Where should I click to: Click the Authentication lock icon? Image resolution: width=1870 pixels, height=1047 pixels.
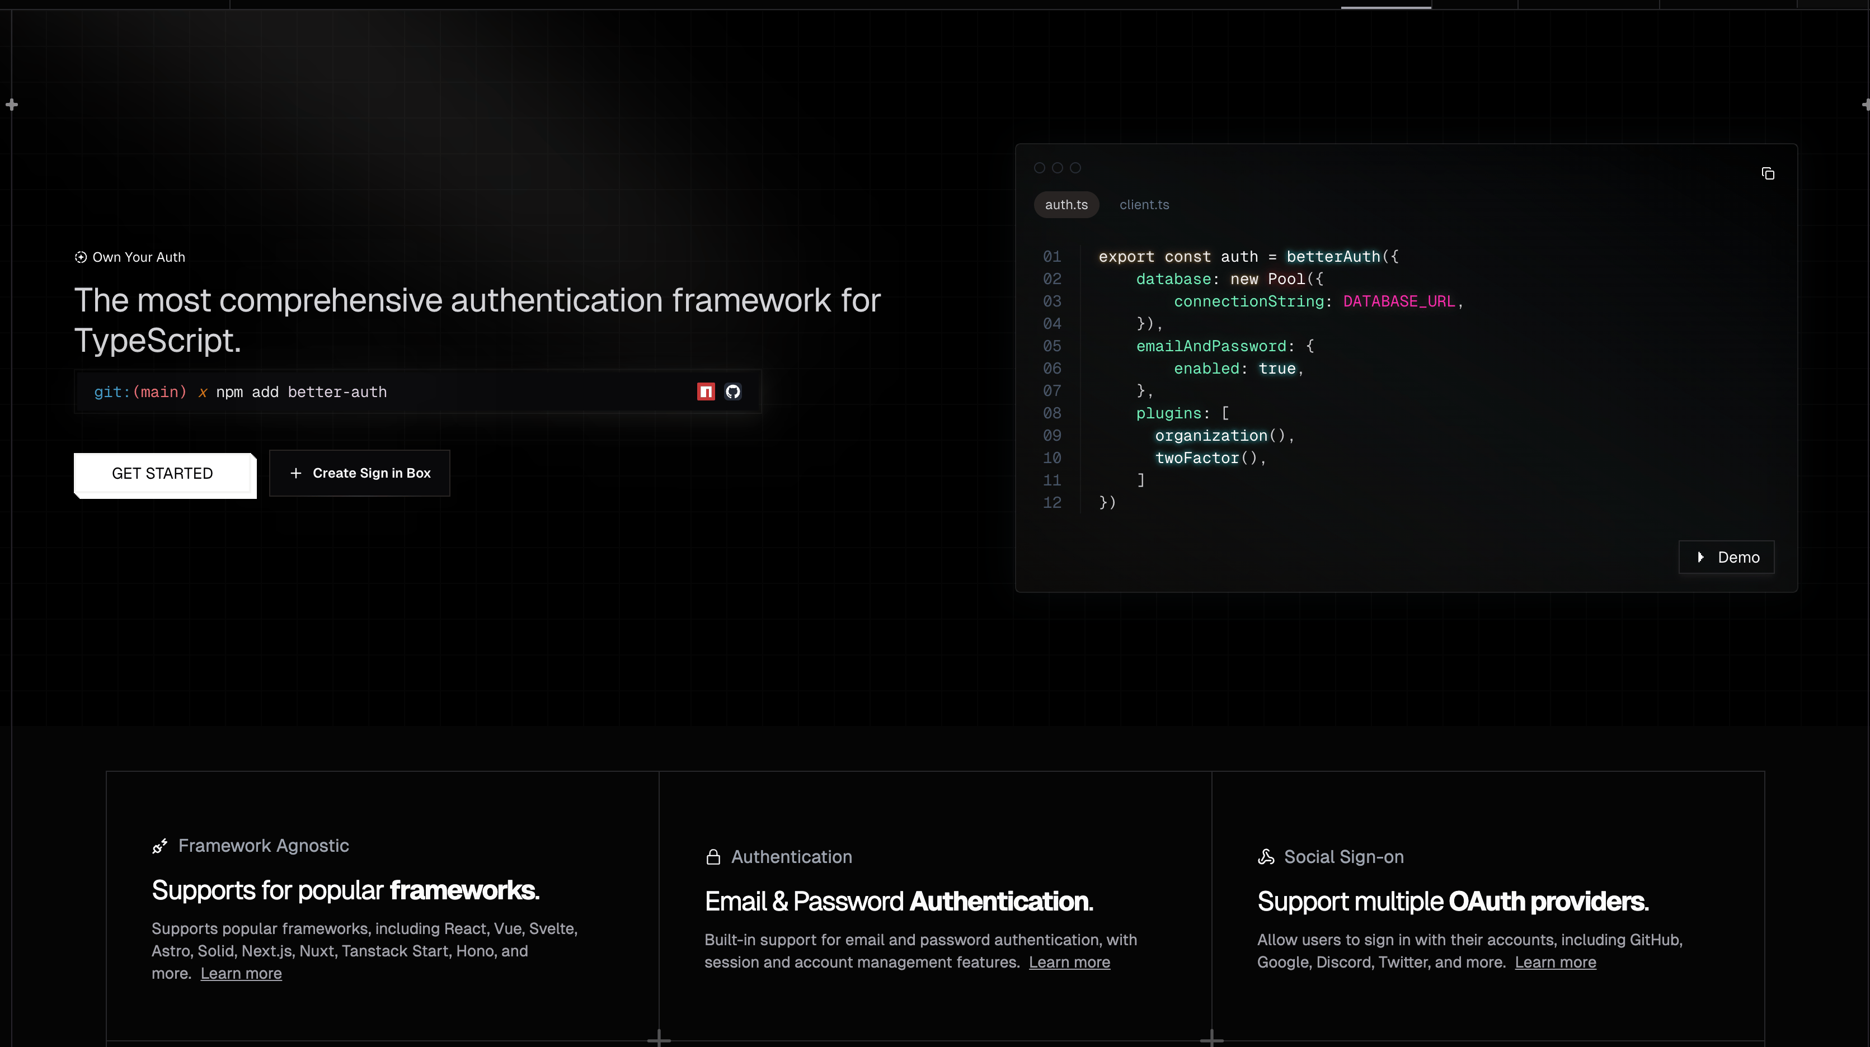coord(713,857)
